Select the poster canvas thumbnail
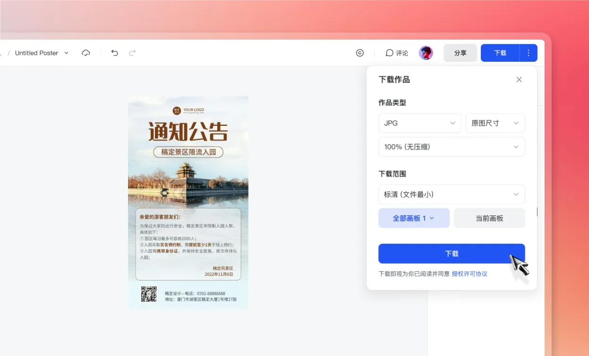The width and height of the screenshot is (589, 356). (188, 203)
